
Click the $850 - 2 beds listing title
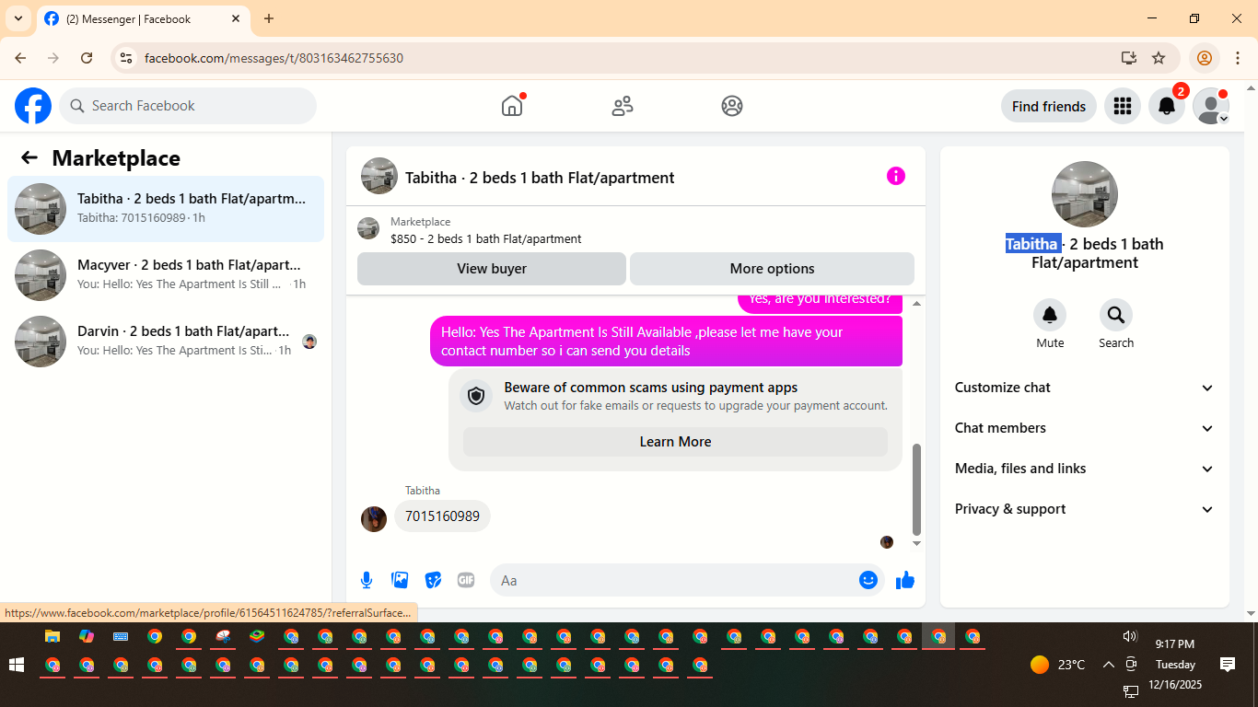coord(486,238)
